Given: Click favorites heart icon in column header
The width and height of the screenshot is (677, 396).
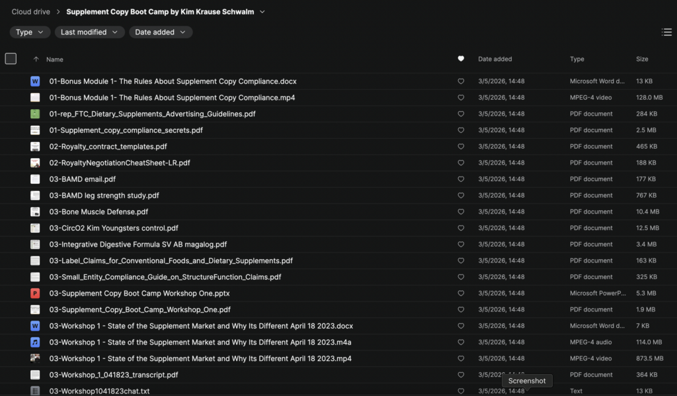Looking at the screenshot, I should pyautogui.click(x=461, y=59).
